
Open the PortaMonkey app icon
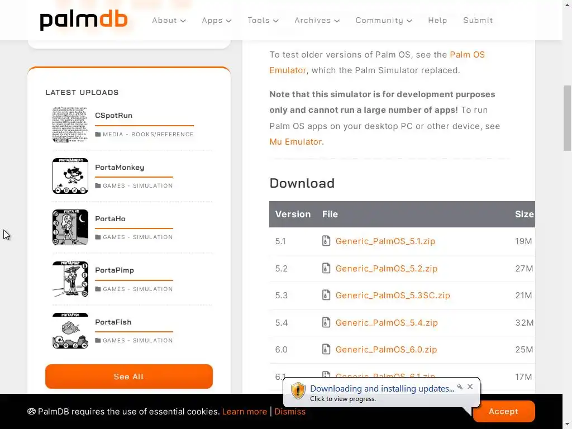[70, 176]
